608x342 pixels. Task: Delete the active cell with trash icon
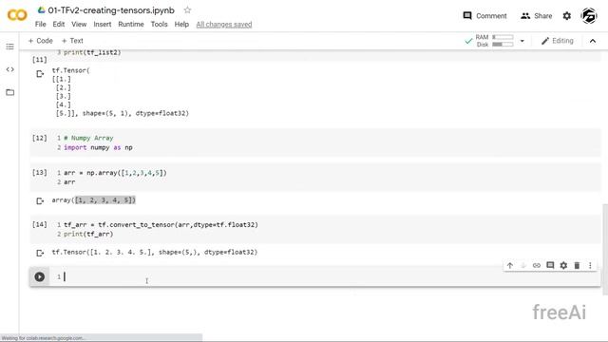(577, 266)
